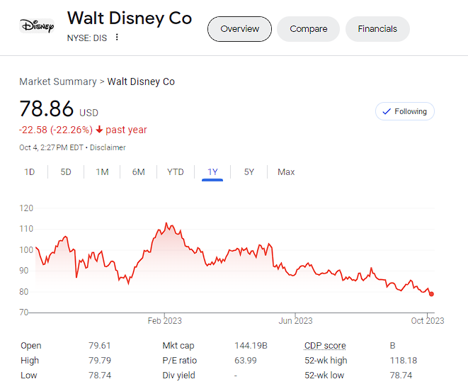This screenshot has height=389, width=468.
Task: Toggle the Following button for Disney
Action: (405, 111)
